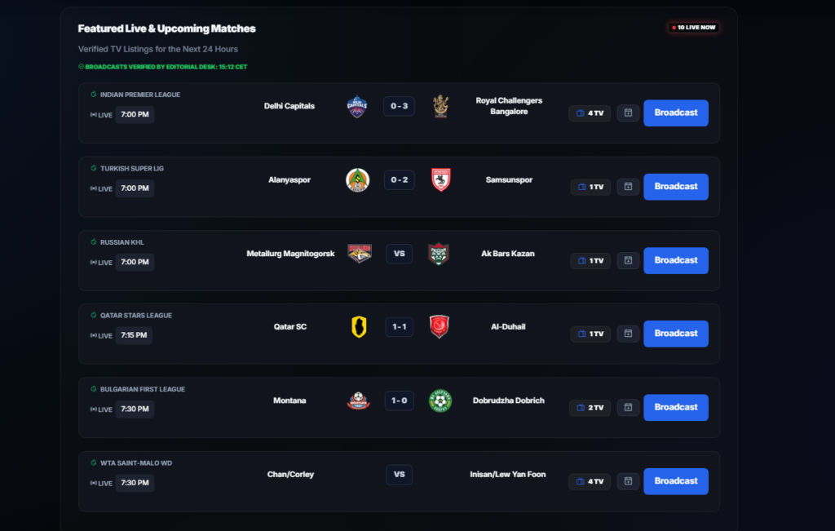Add Chan/Corley match to calendar

628,481
